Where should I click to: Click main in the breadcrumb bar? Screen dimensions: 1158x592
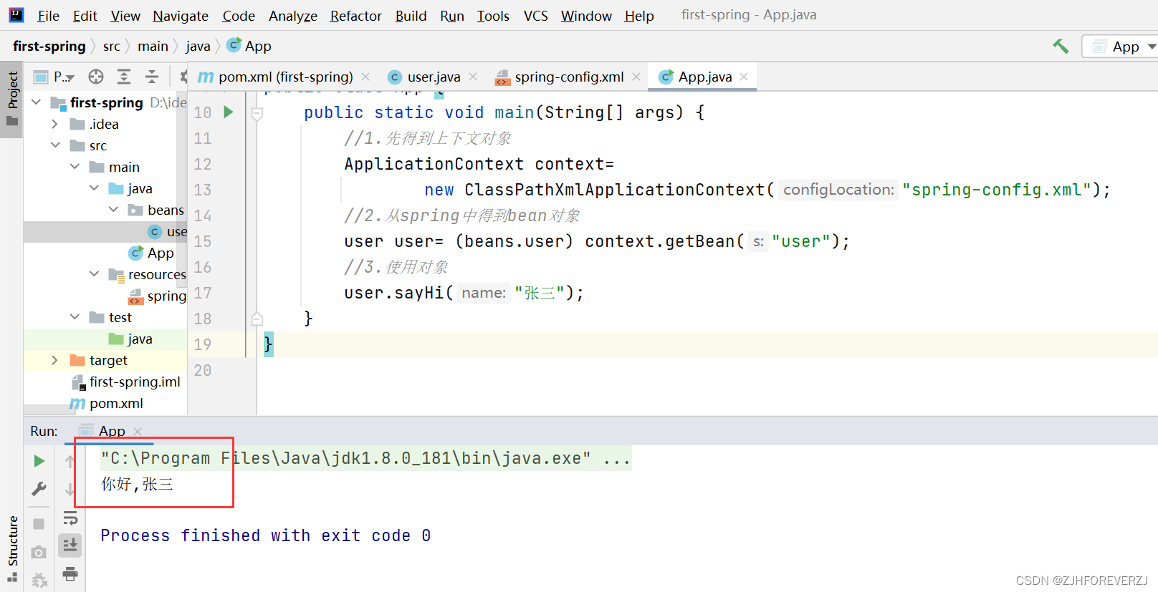[x=153, y=47]
